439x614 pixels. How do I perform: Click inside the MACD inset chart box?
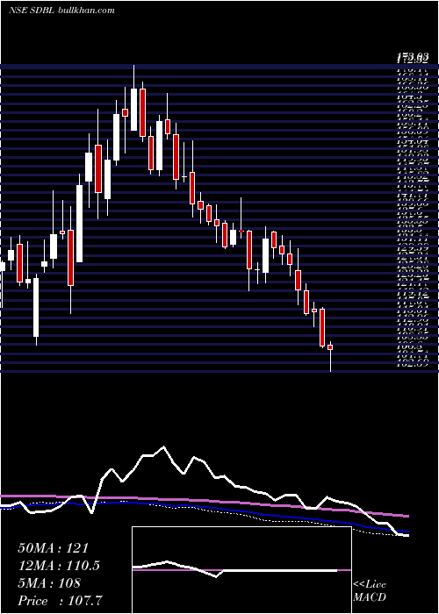241,570
